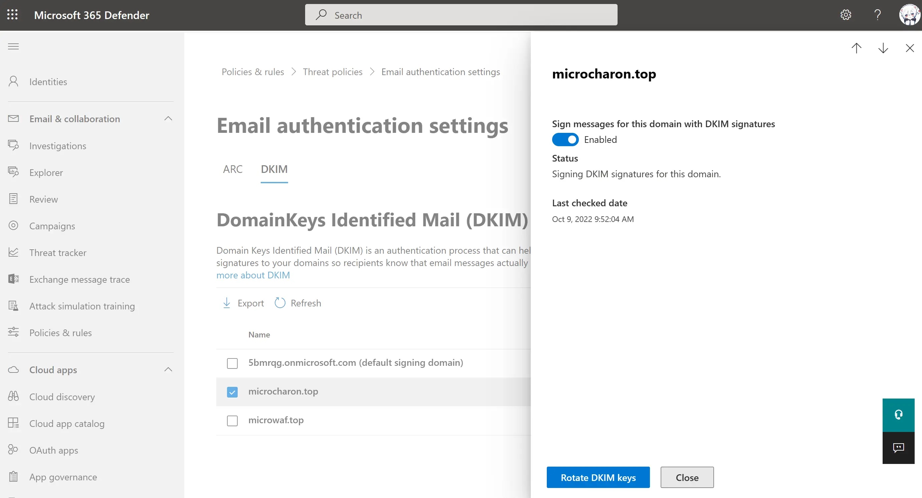Click the Investigations icon in sidebar

coord(13,145)
